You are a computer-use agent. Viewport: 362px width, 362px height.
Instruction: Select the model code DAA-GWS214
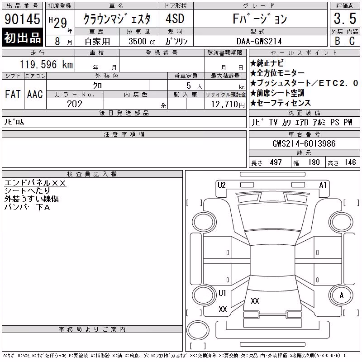(260, 41)
